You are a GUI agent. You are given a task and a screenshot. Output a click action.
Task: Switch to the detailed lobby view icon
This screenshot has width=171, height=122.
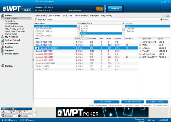click(x=168, y=15)
